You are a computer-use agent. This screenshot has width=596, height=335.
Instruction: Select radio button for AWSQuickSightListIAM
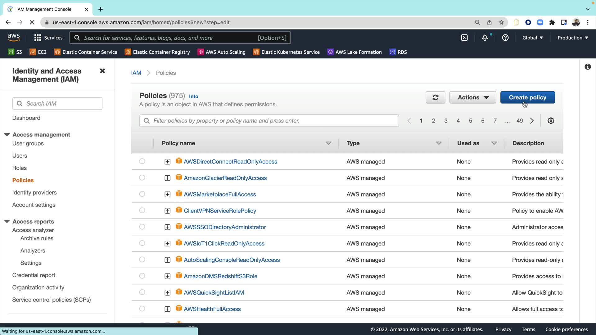[142, 292]
